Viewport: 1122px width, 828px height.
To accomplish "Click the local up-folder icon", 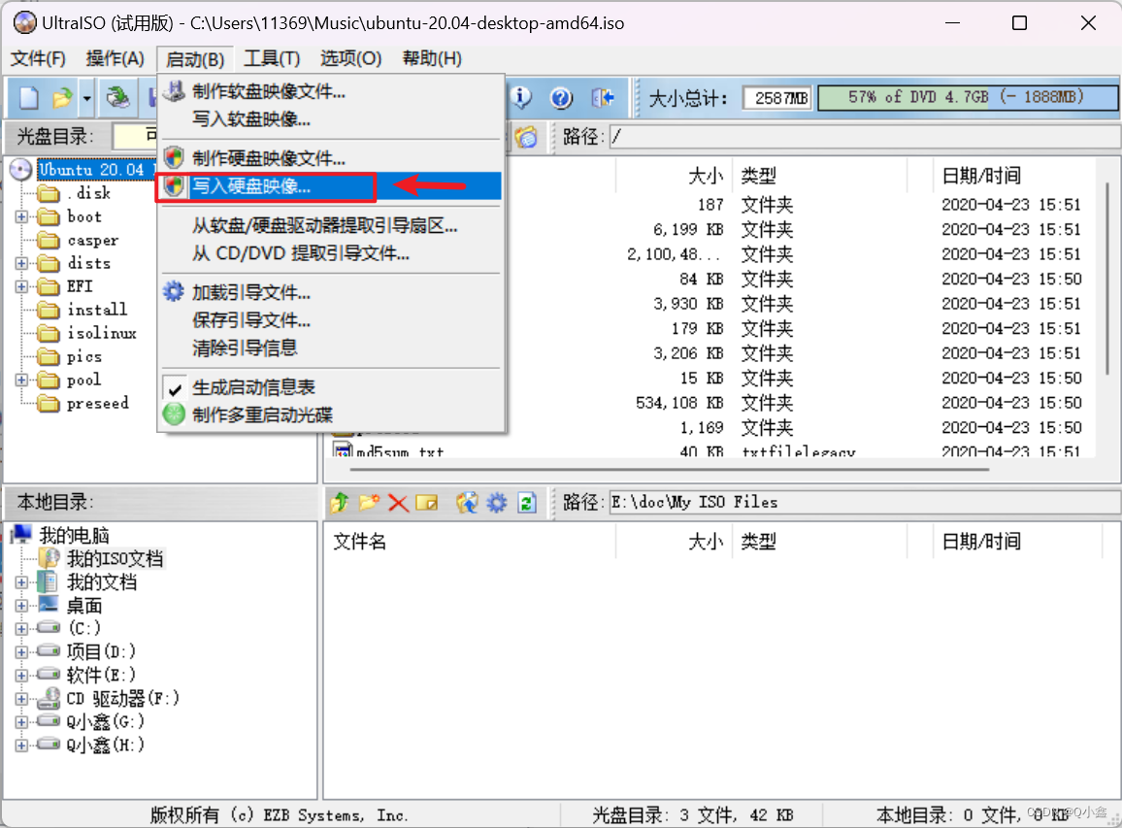I will pyautogui.click(x=340, y=503).
